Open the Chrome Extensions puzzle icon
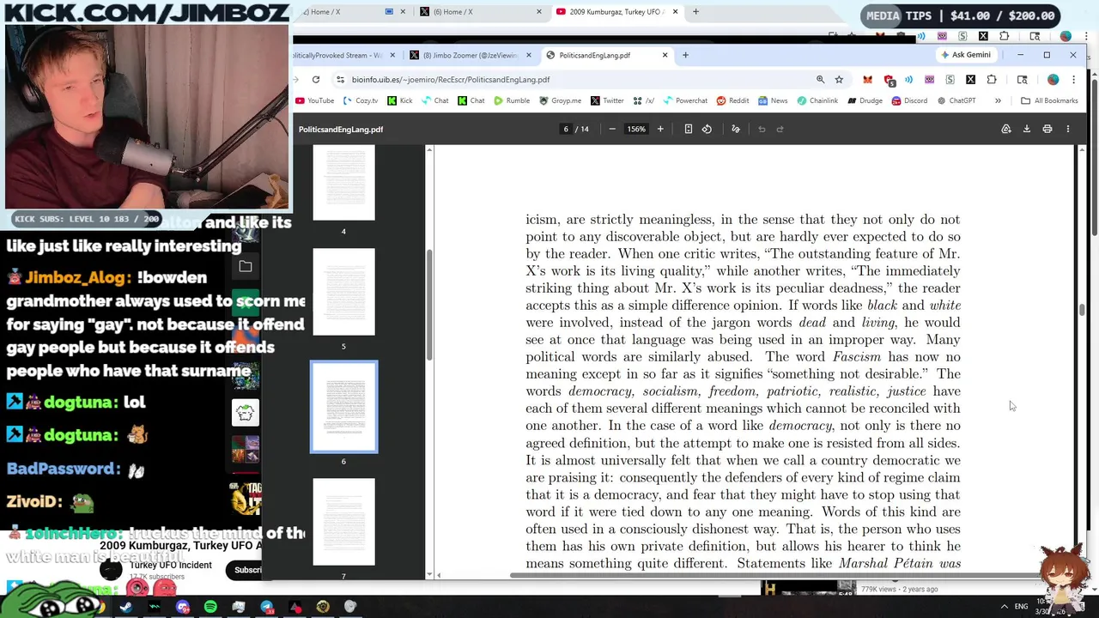The height and width of the screenshot is (618, 1099). point(992,79)
